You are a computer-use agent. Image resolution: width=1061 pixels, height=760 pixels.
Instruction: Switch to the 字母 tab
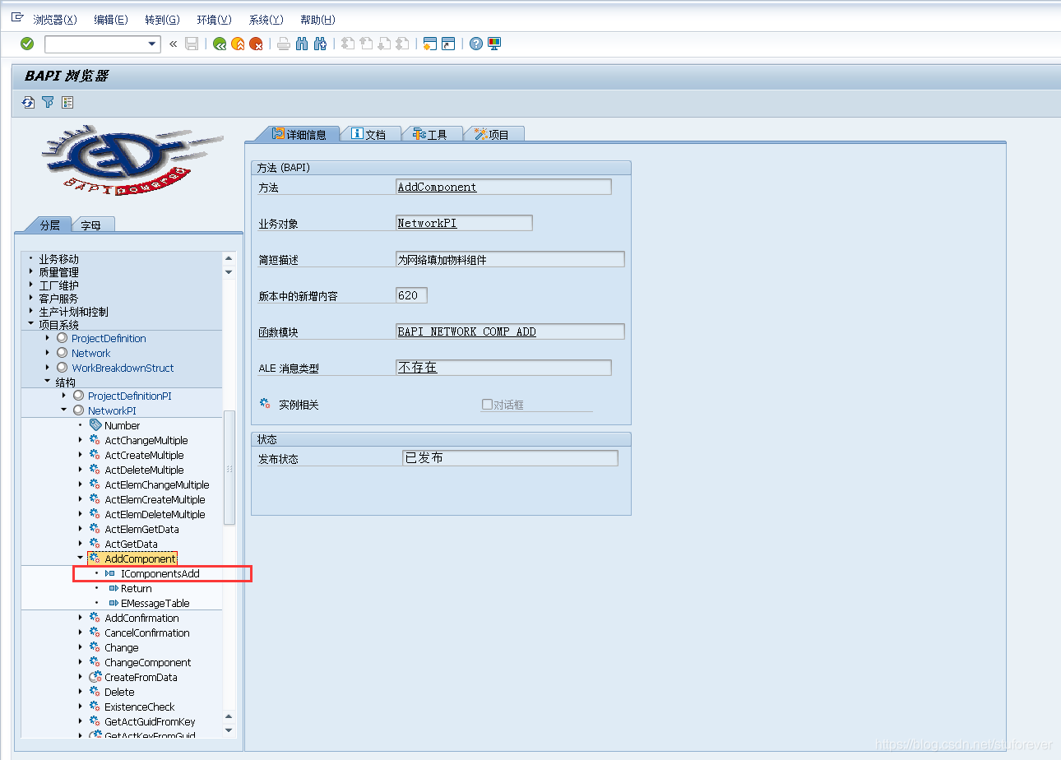91,225
